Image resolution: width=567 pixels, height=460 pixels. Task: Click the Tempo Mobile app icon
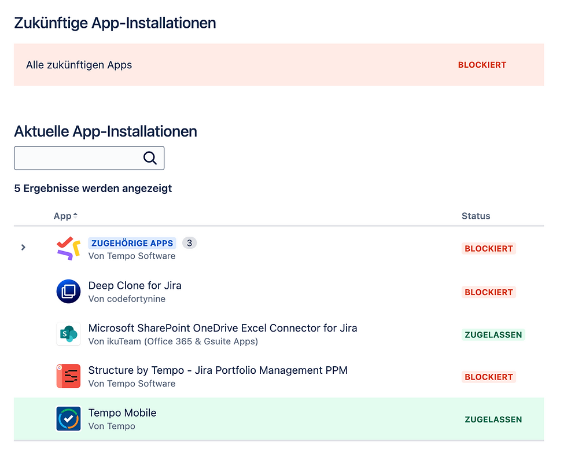[68, 419]
